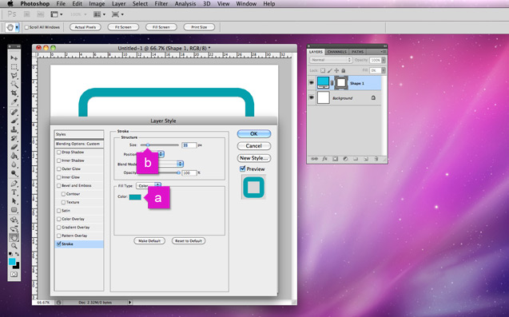Select the 3D Orbit camera tool
The height and width of the screenshot is (317, 509).
coord(14,228)
